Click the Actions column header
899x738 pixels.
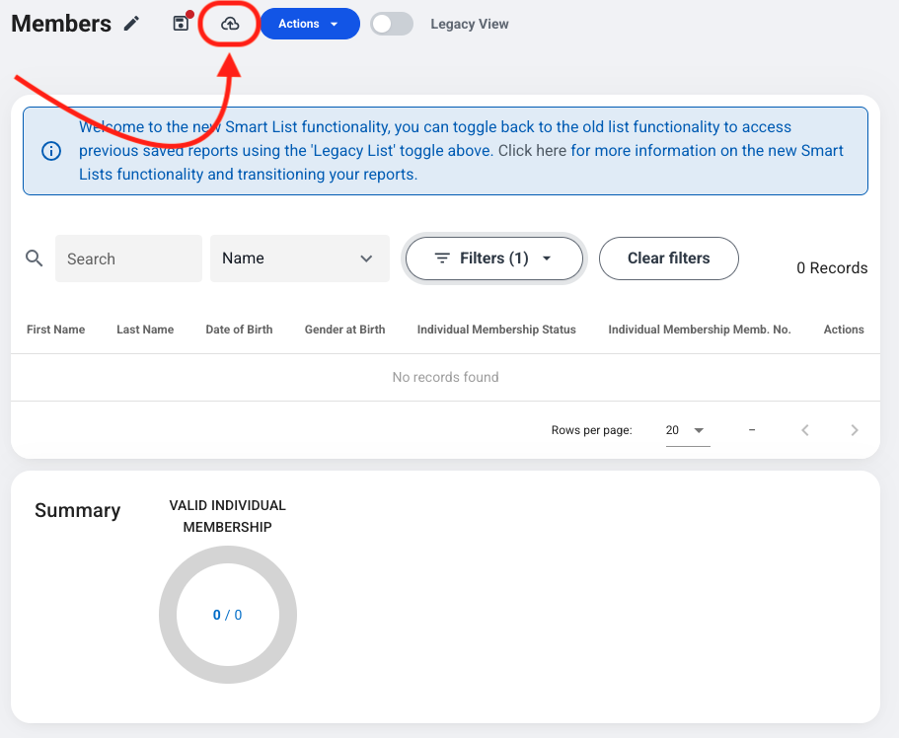click(x=844, y=330)
